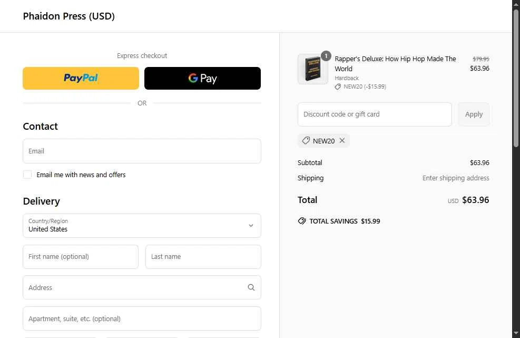Click the Hardback variant label
The image size is (520, 338).
coord(347,79)
